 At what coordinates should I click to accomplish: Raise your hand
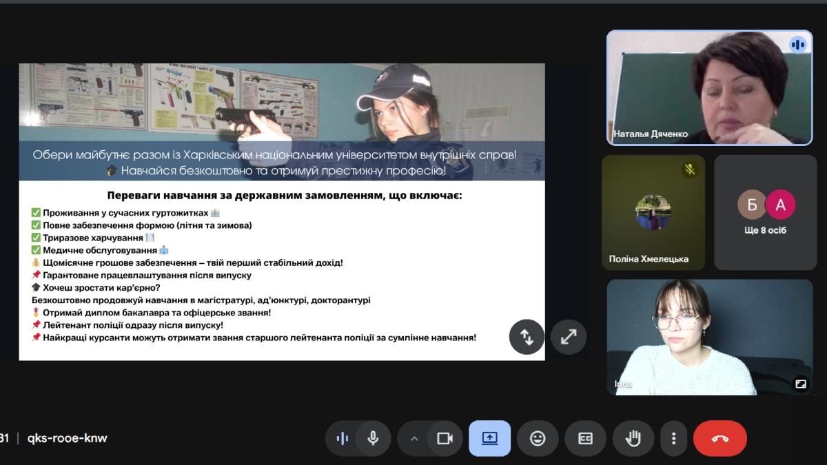pos(633,438)
